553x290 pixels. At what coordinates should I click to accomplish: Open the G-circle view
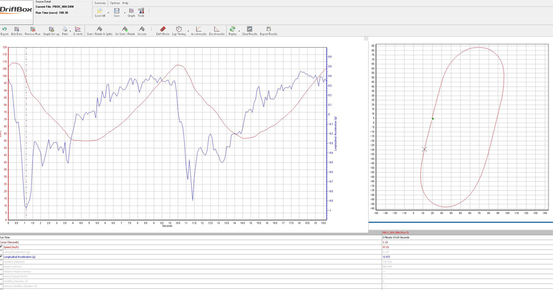pyautogui.click(x=78, y=29)
